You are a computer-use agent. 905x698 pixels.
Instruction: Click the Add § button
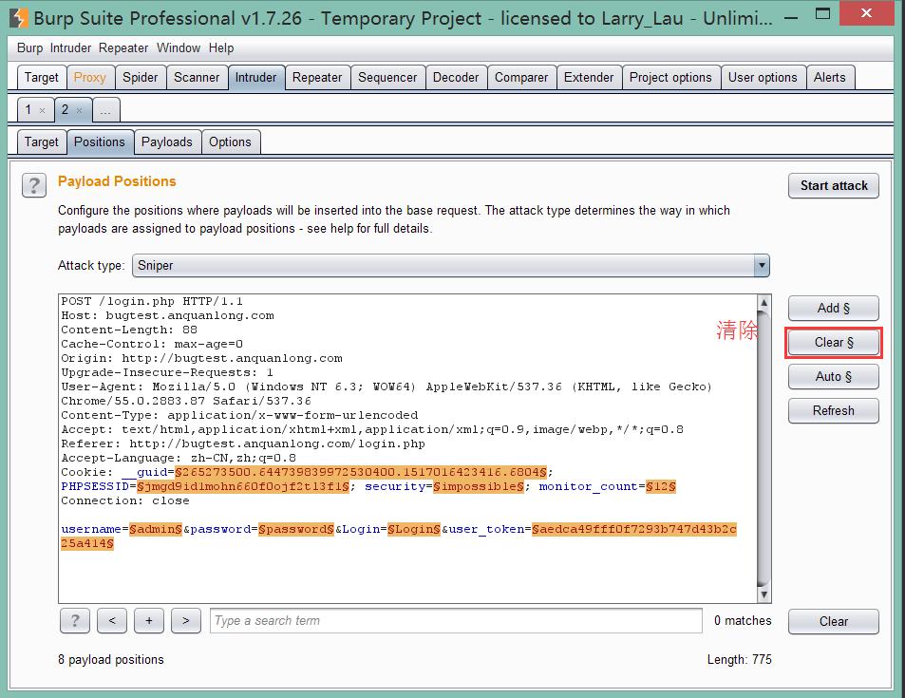coord(834,309)
